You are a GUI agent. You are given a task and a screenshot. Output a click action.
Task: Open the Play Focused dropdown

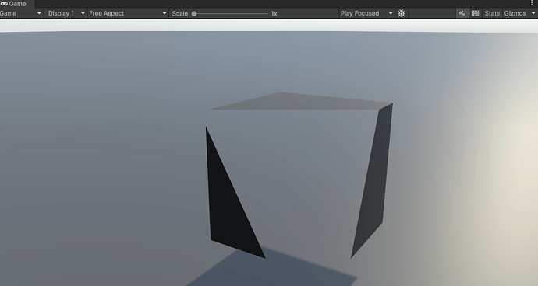pyautogui.click(x=366, y=13)
